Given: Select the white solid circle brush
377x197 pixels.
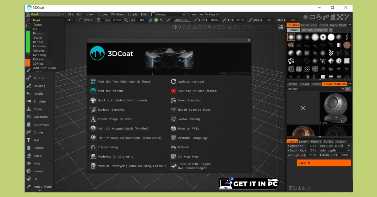Looking at the screenshot, I should (x=331, y=37).
